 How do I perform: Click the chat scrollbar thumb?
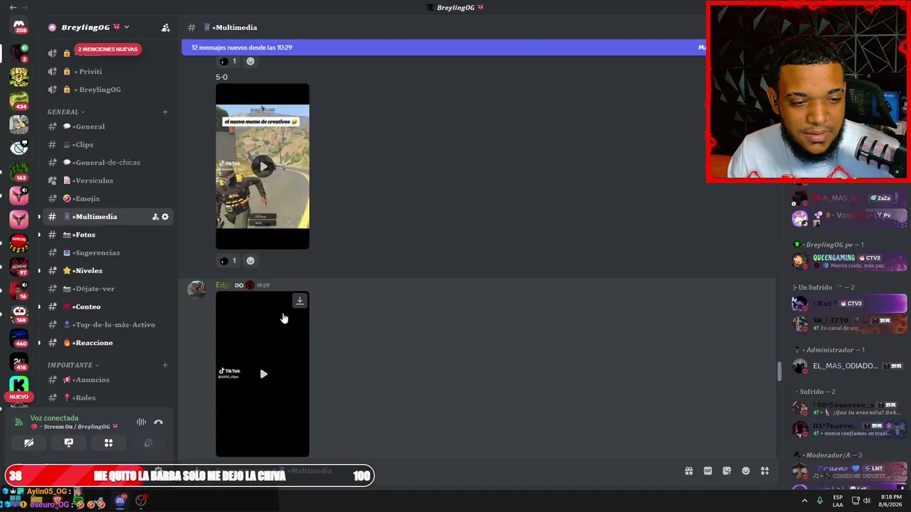click(779, 370)
